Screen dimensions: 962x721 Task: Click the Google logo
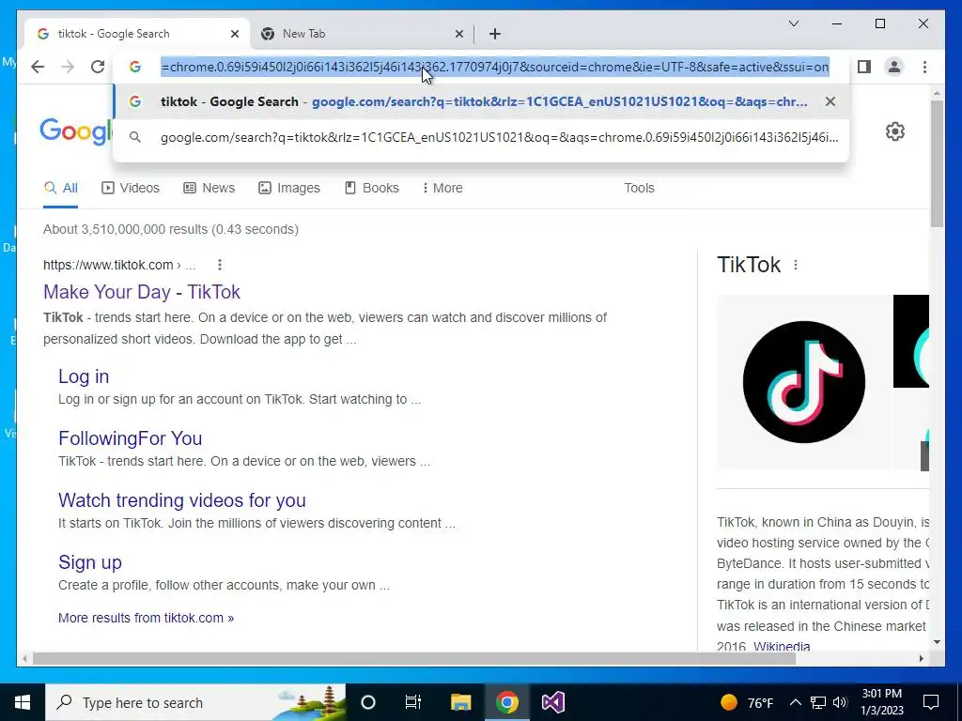75,131
